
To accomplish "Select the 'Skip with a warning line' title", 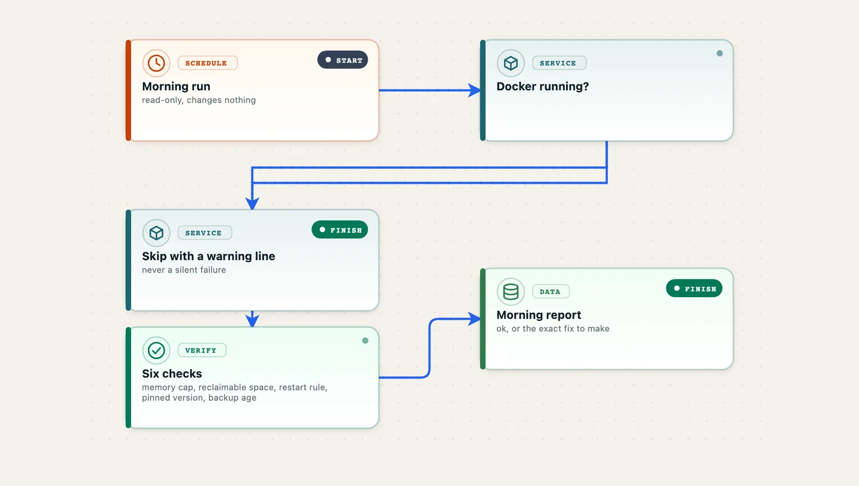I will tap(208, 256).
